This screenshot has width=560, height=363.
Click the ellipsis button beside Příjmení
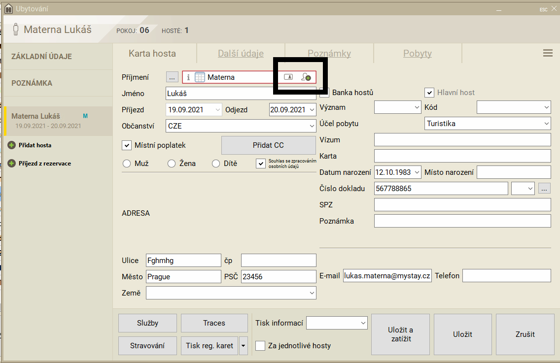click(172, 77)
